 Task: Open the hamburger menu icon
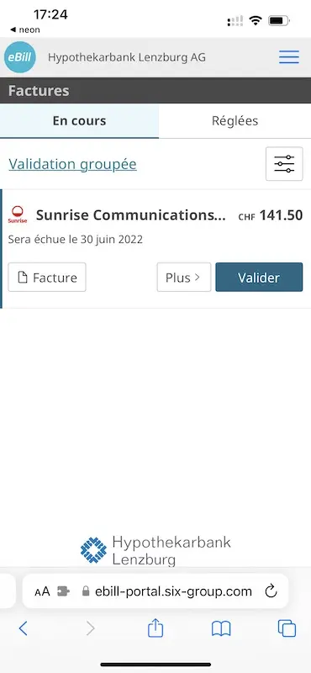point(288,57)
